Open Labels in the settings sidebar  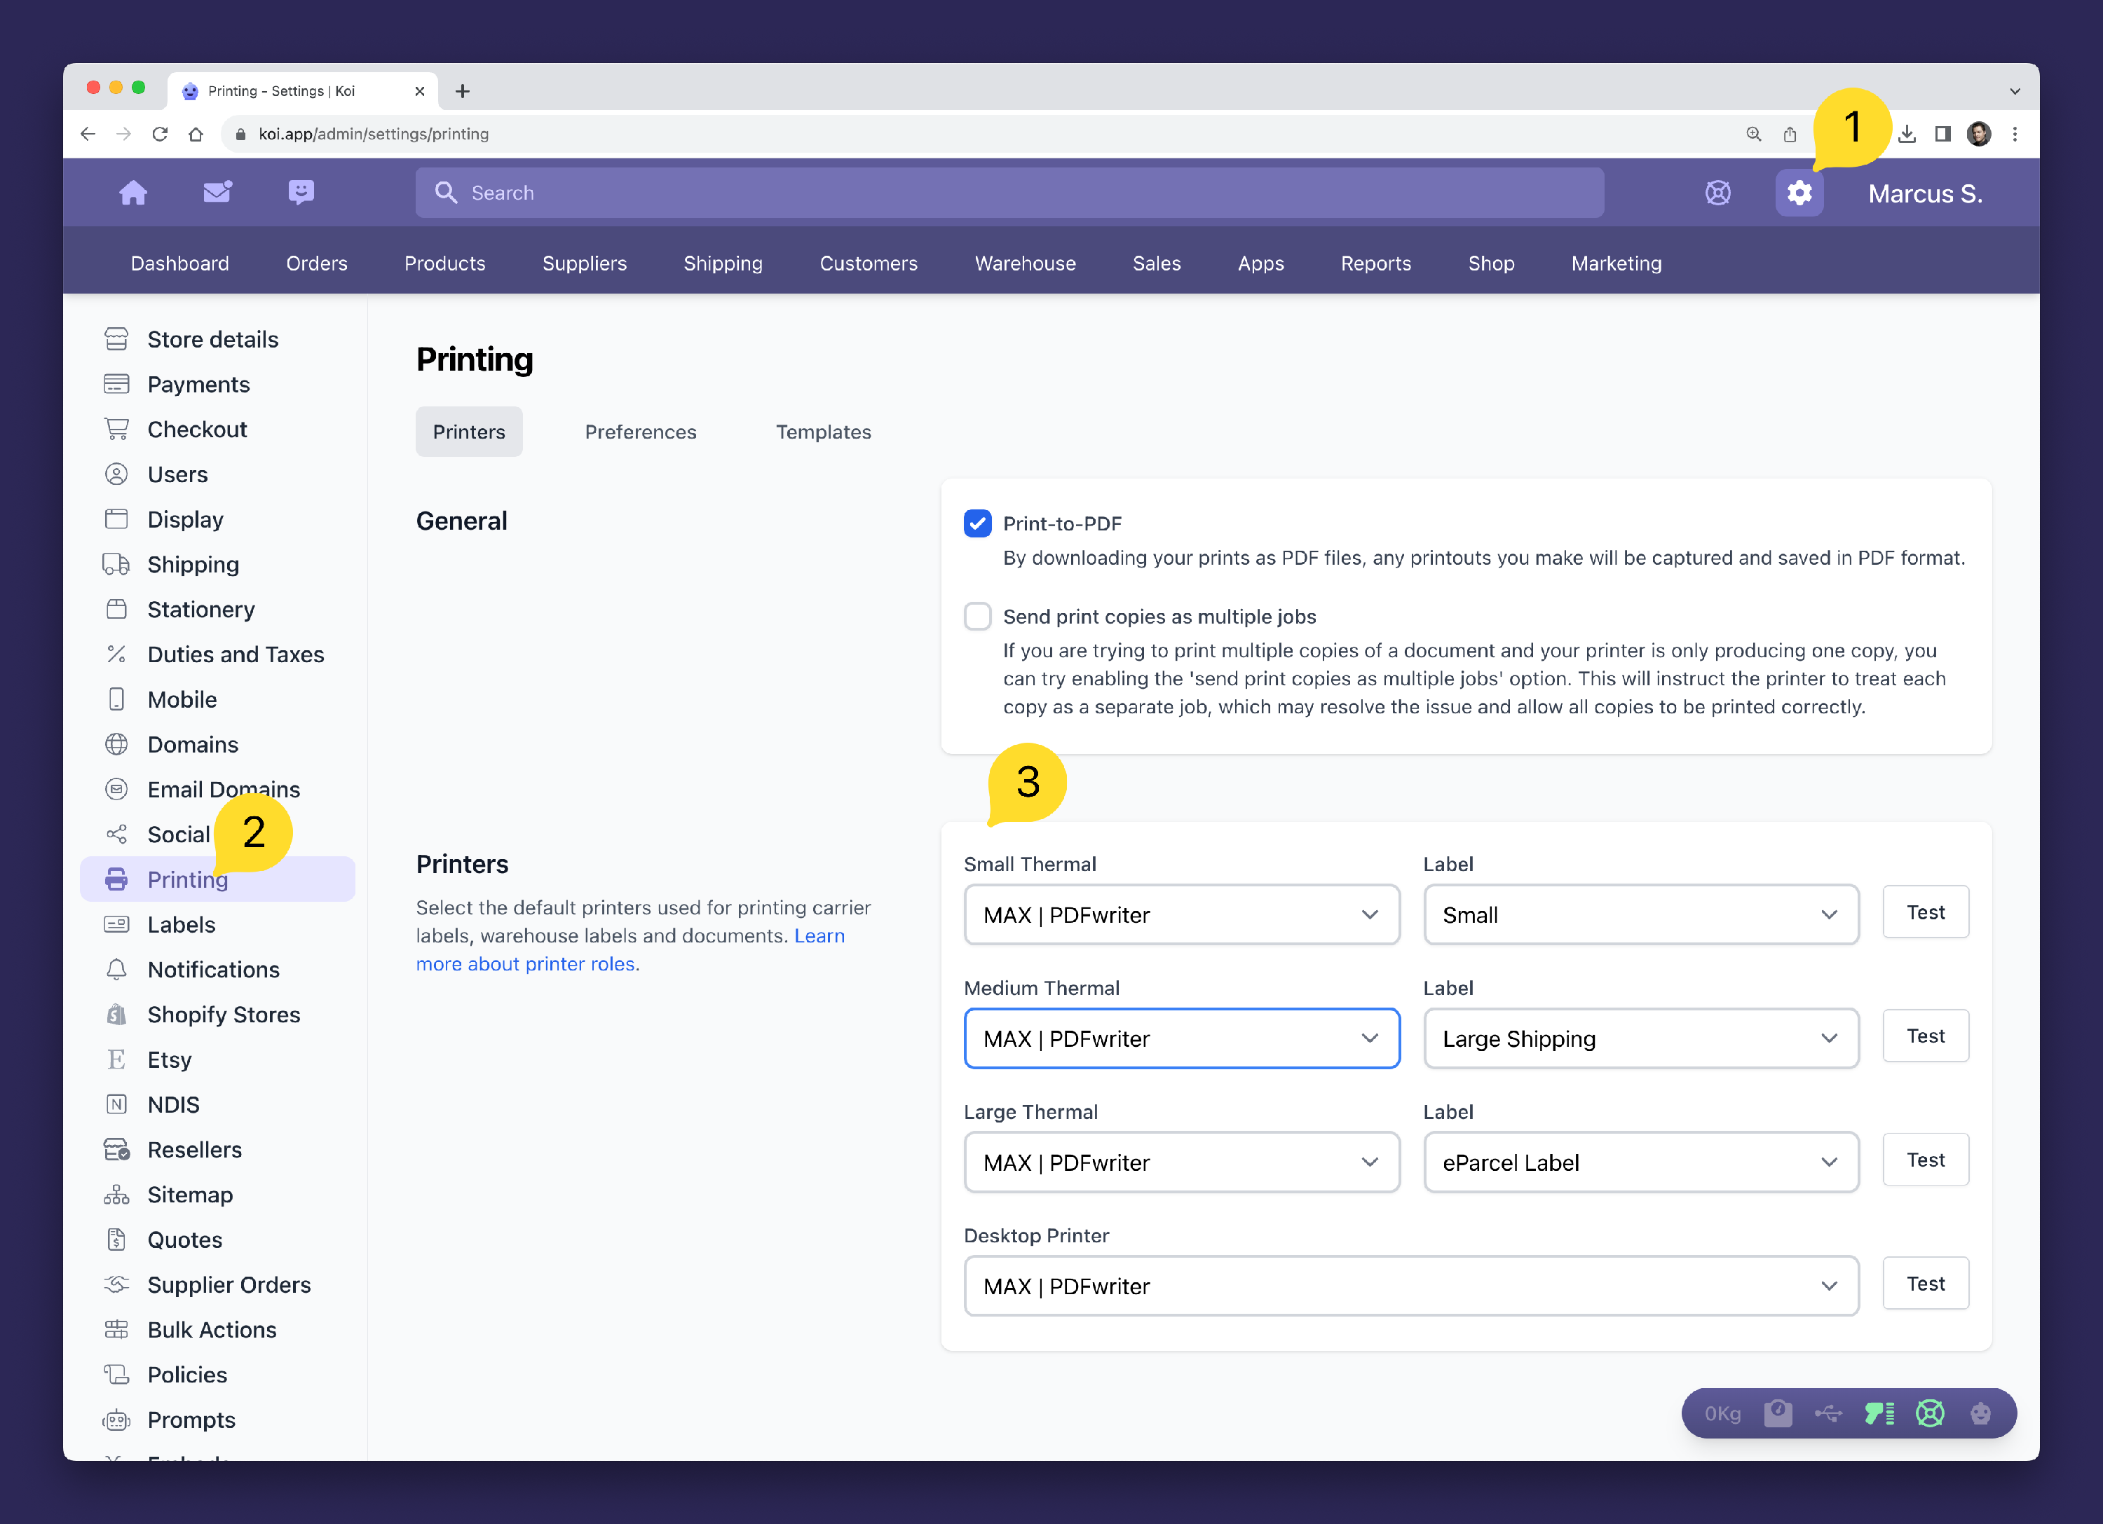click(181, 924)
